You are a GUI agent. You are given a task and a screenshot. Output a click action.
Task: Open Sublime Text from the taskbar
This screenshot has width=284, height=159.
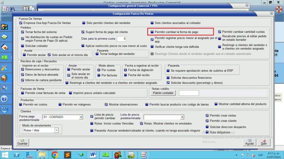tap(67, 155)
